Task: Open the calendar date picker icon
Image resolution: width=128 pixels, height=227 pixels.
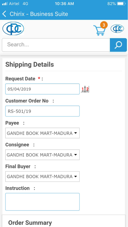Action: pos(85,89)
